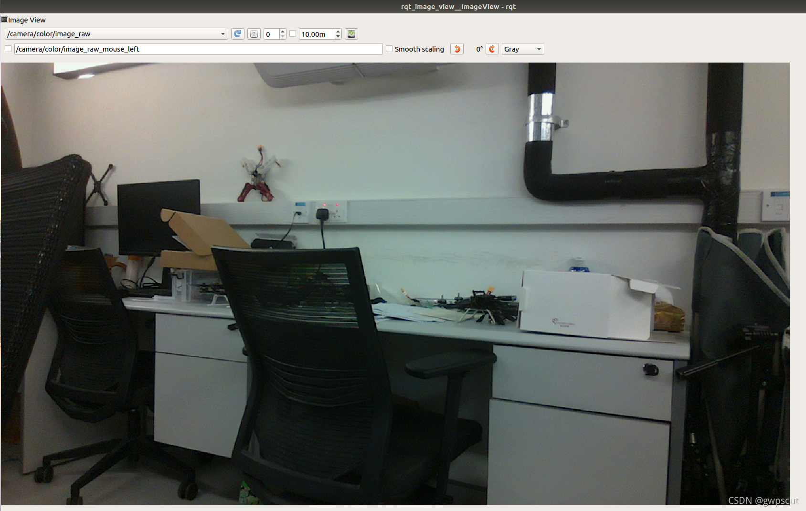
Task: Rotate image left with counter-clockwise icon
Action: coord(457,49)
